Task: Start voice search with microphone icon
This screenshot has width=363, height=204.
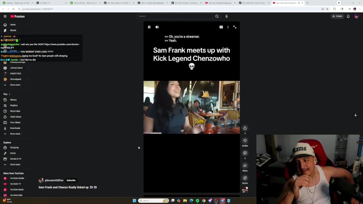Action: point(227,16)
